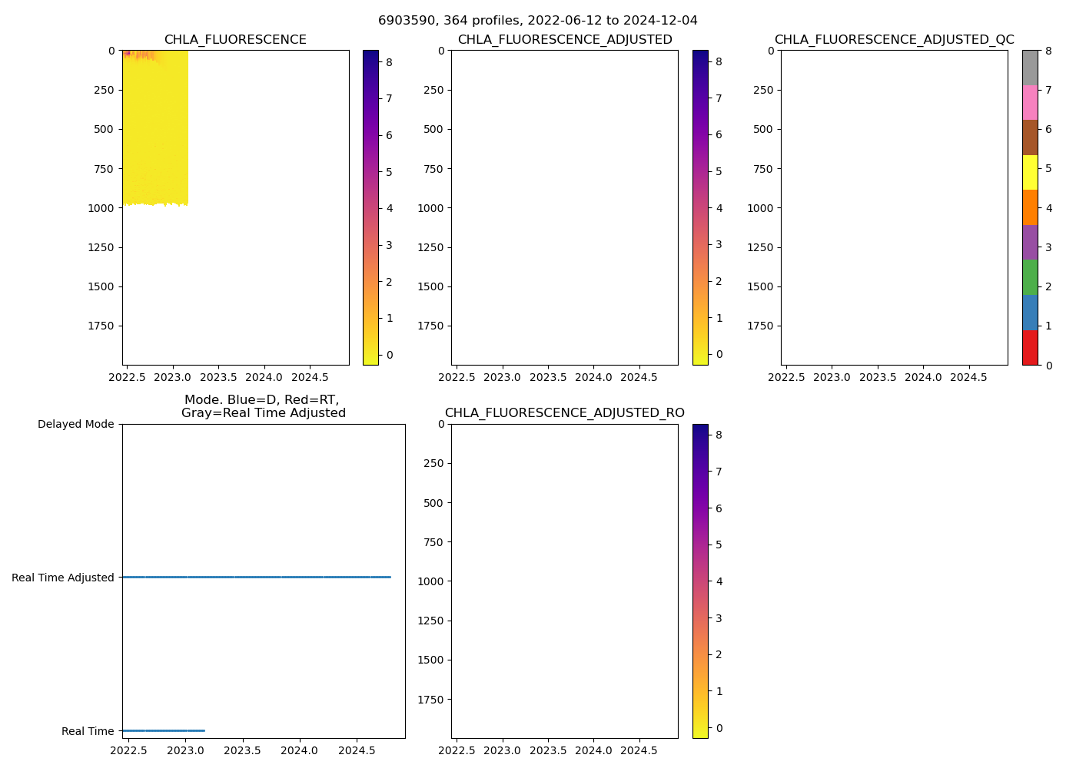Viewport: 1076px width, 768px height.
Task: Select the orange segment of the QC colorbar
Action: pos(1030,207)
